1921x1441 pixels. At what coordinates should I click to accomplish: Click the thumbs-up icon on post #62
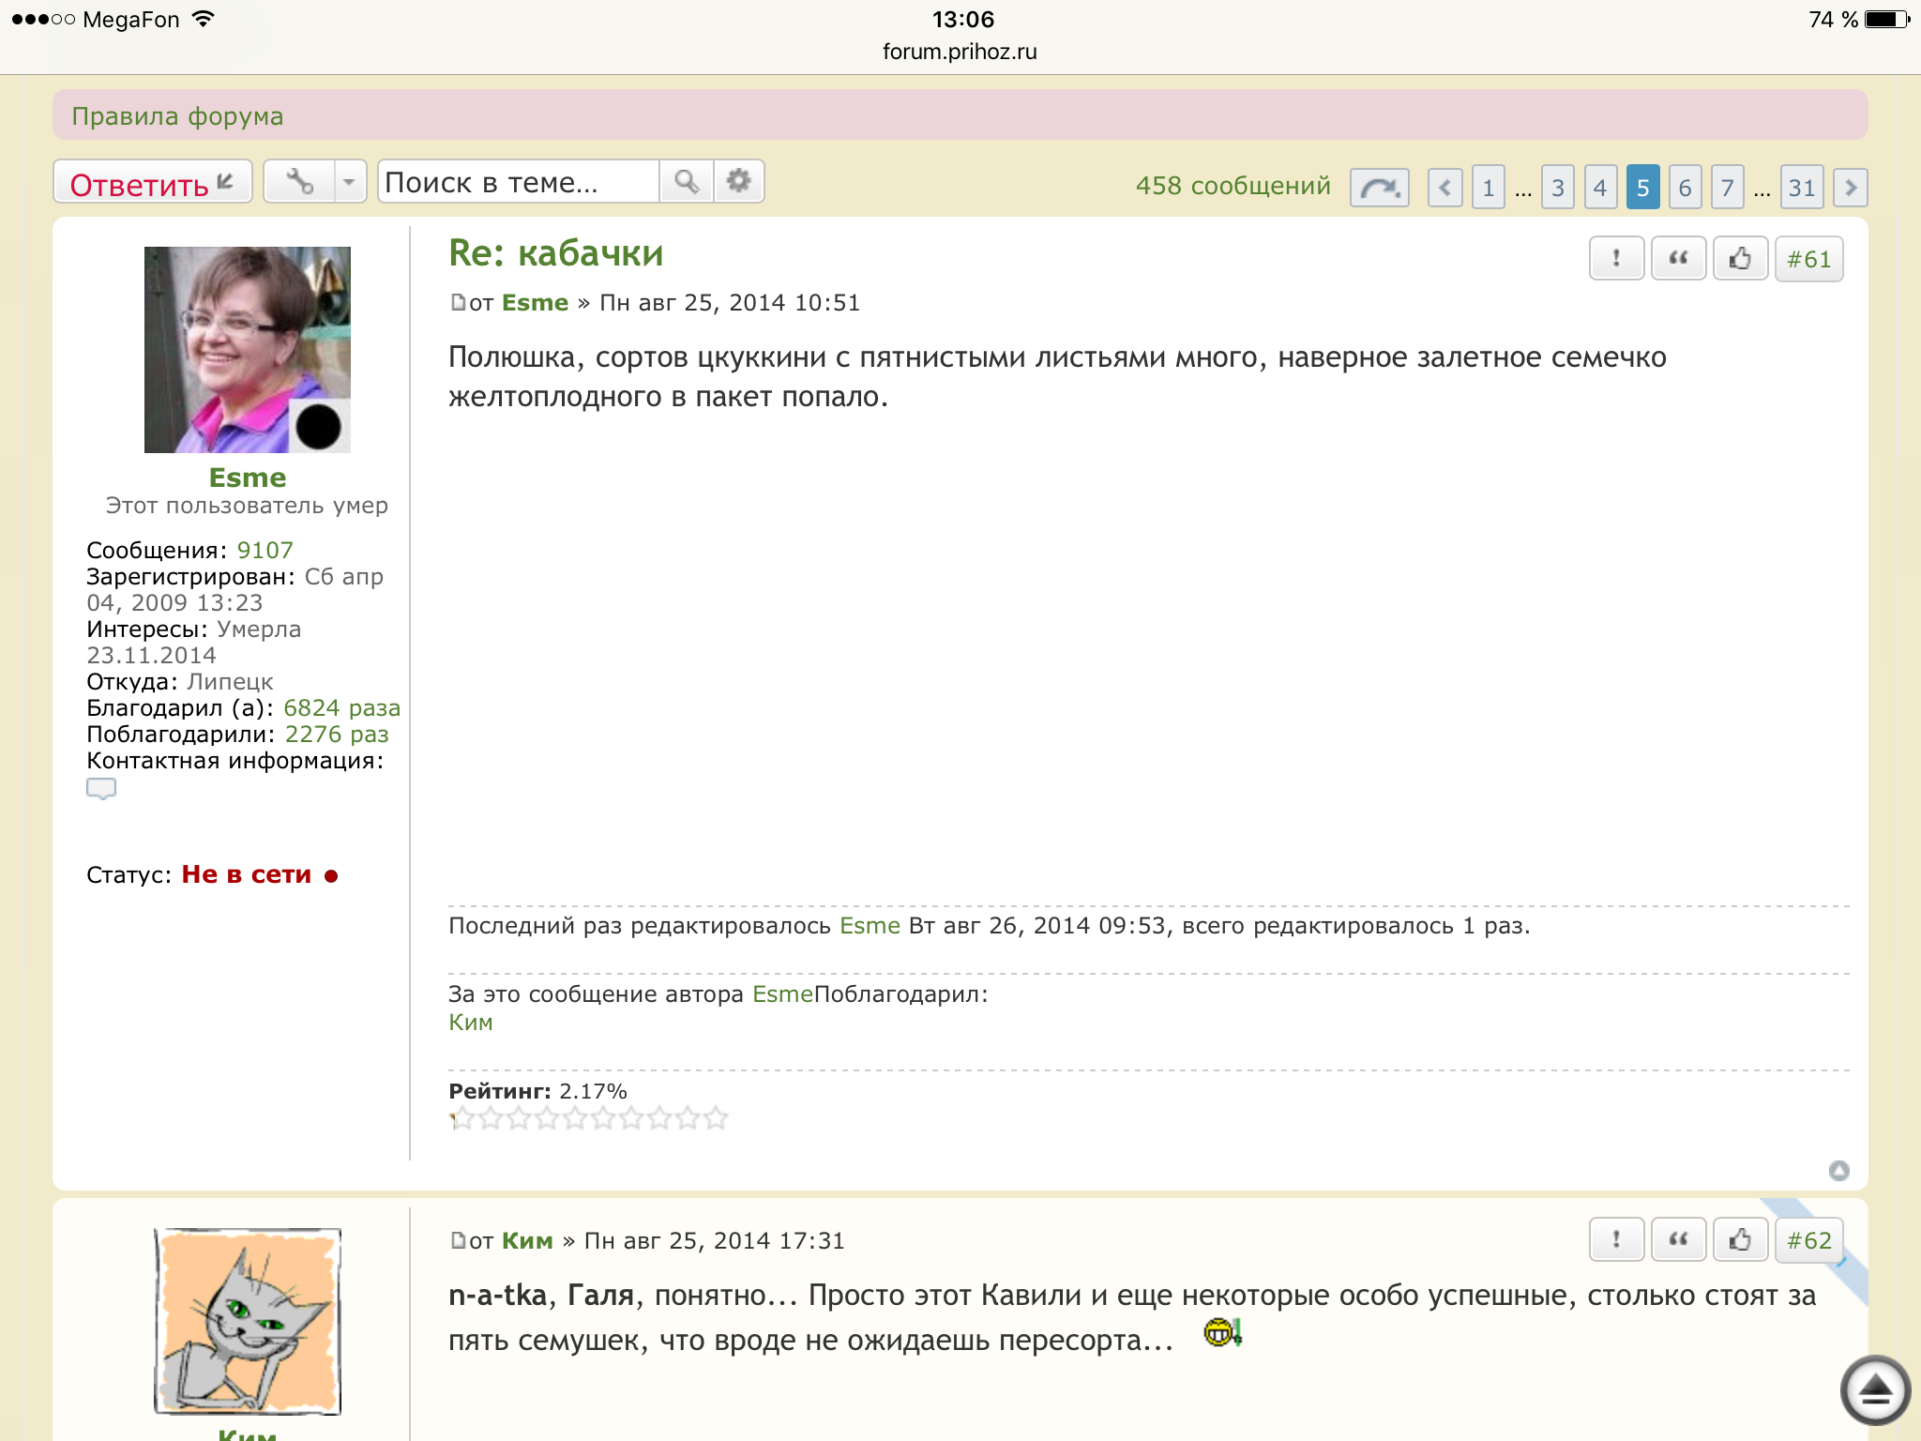pos(1740,1240)
